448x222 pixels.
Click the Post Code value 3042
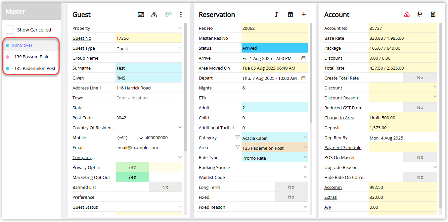[121, 118]
